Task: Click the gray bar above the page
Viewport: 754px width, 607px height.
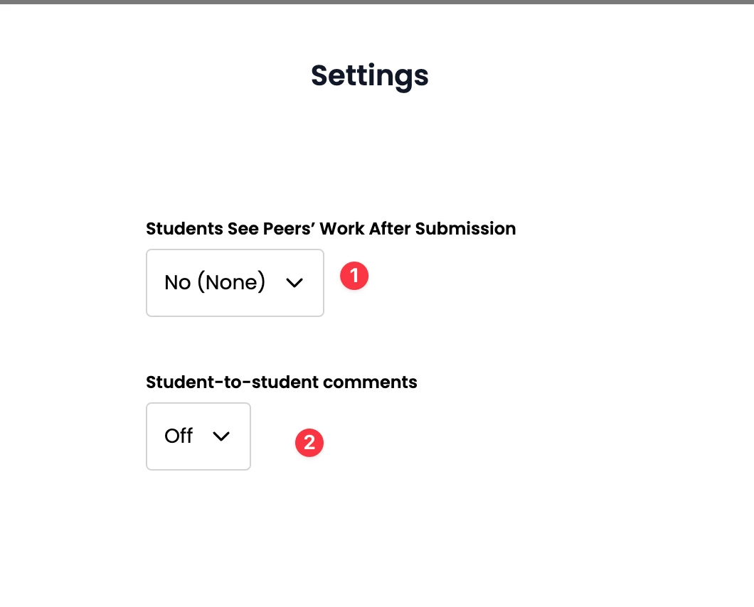Action: click(x=377, y=2)
